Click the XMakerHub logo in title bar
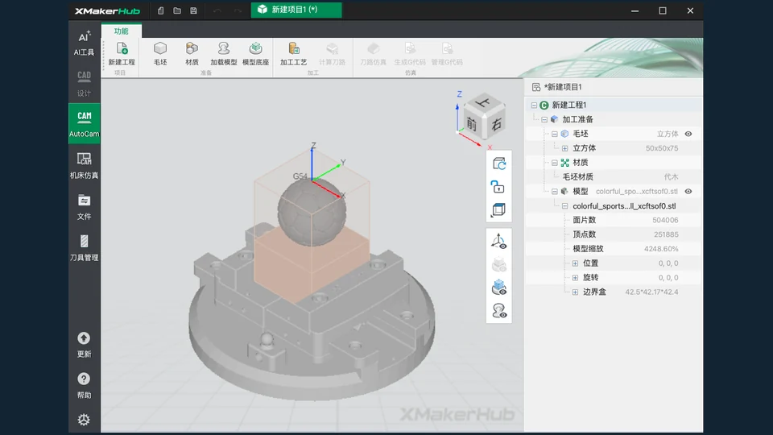The image size is (773, 435). (107, 10)
